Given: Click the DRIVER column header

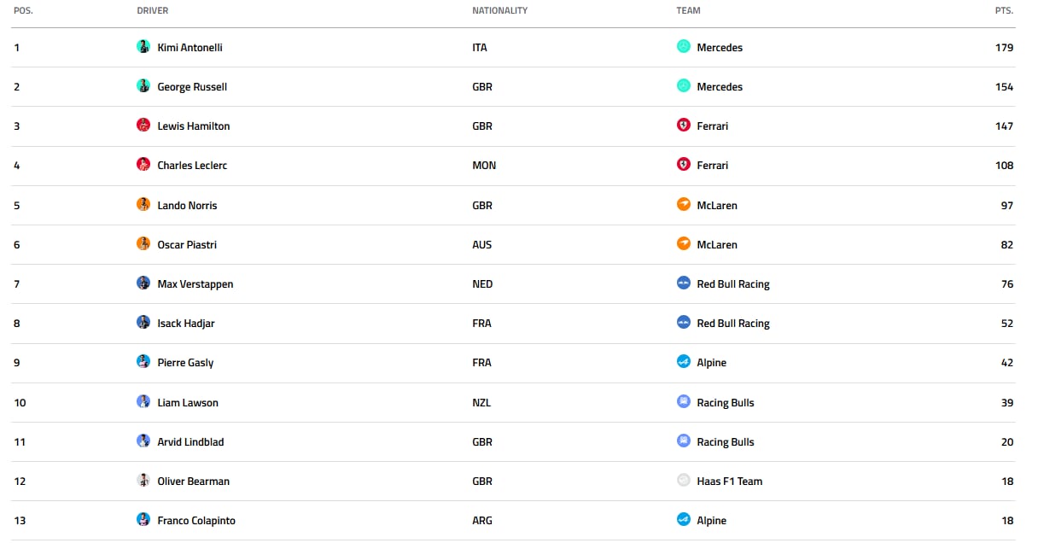Looking at the screenshot, I should [153, 10].
